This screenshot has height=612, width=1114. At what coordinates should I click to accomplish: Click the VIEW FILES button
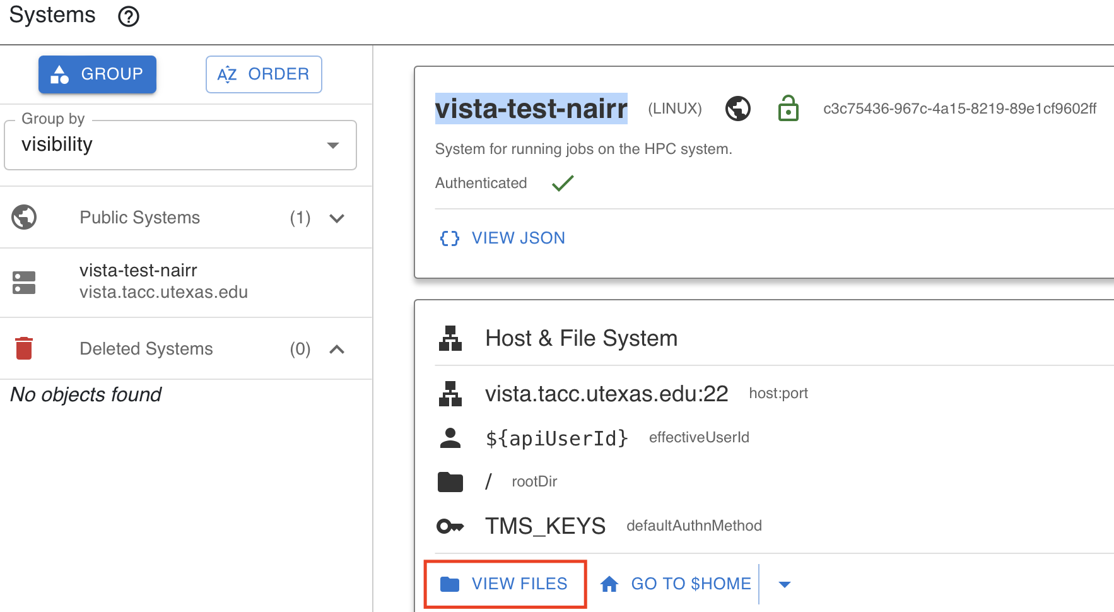pos(505,584)
